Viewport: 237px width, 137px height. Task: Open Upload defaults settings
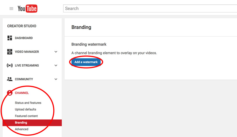(x=25, y=109)
